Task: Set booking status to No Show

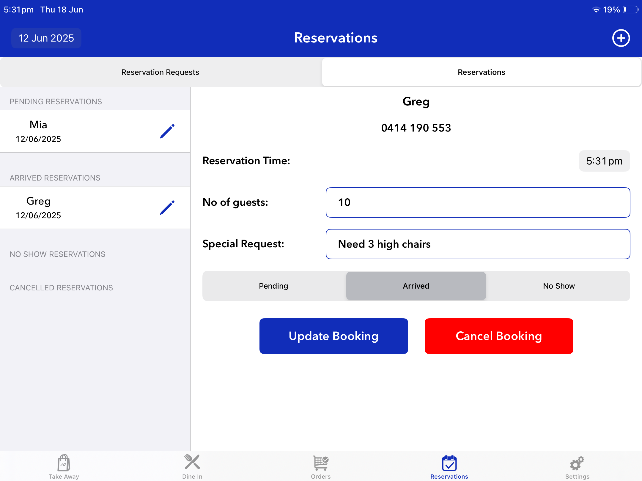Action: click(559, 286)
